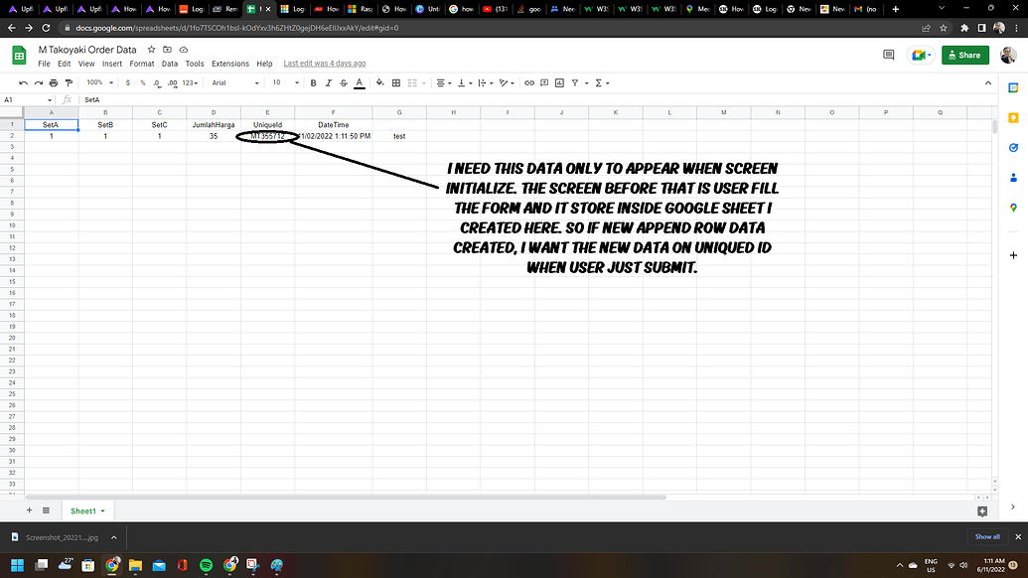The height and width of the screenshot is (578, 1028).
Task: Open the Data menu
Action: tap(171, 64)
